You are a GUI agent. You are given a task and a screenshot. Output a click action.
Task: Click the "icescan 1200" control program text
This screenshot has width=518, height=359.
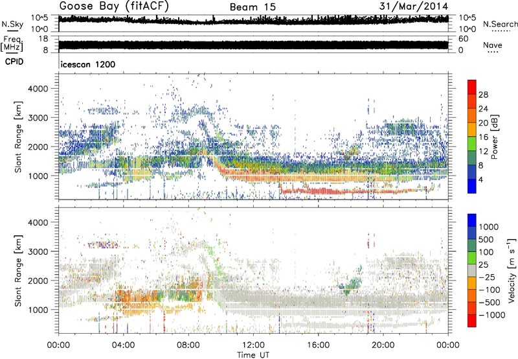pyautogui.click(x=88, y=64)
